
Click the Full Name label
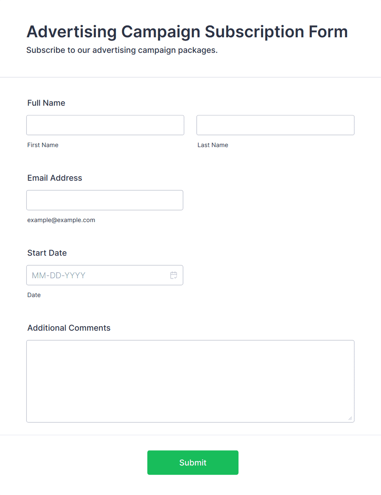tap(46, 103)
